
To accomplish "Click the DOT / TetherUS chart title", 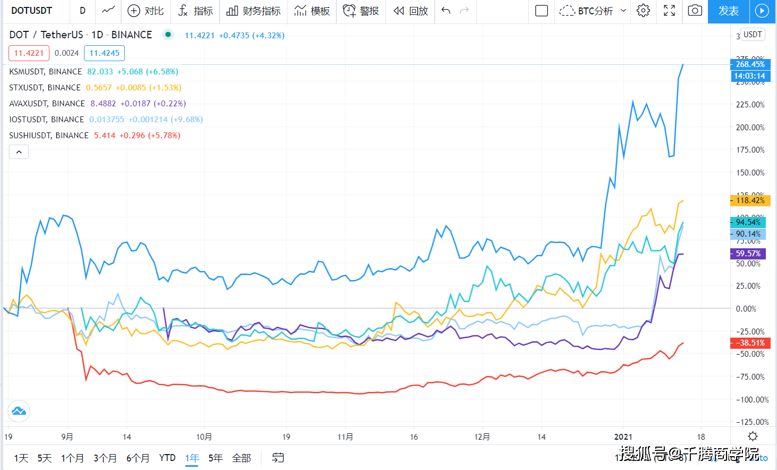I will pos(80,35).
